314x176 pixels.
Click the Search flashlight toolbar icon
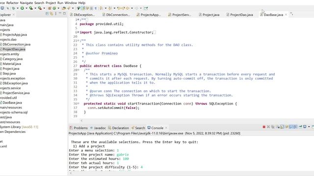pyautogui.click(x=69, y=8)
